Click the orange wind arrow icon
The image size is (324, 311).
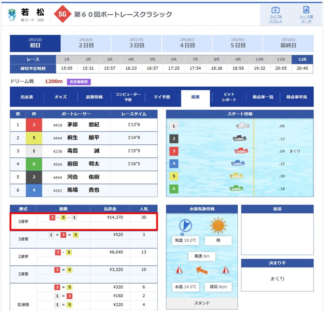[x=202, y=270]
